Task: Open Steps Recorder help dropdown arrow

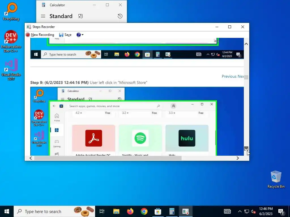Action: coord(82,35)
